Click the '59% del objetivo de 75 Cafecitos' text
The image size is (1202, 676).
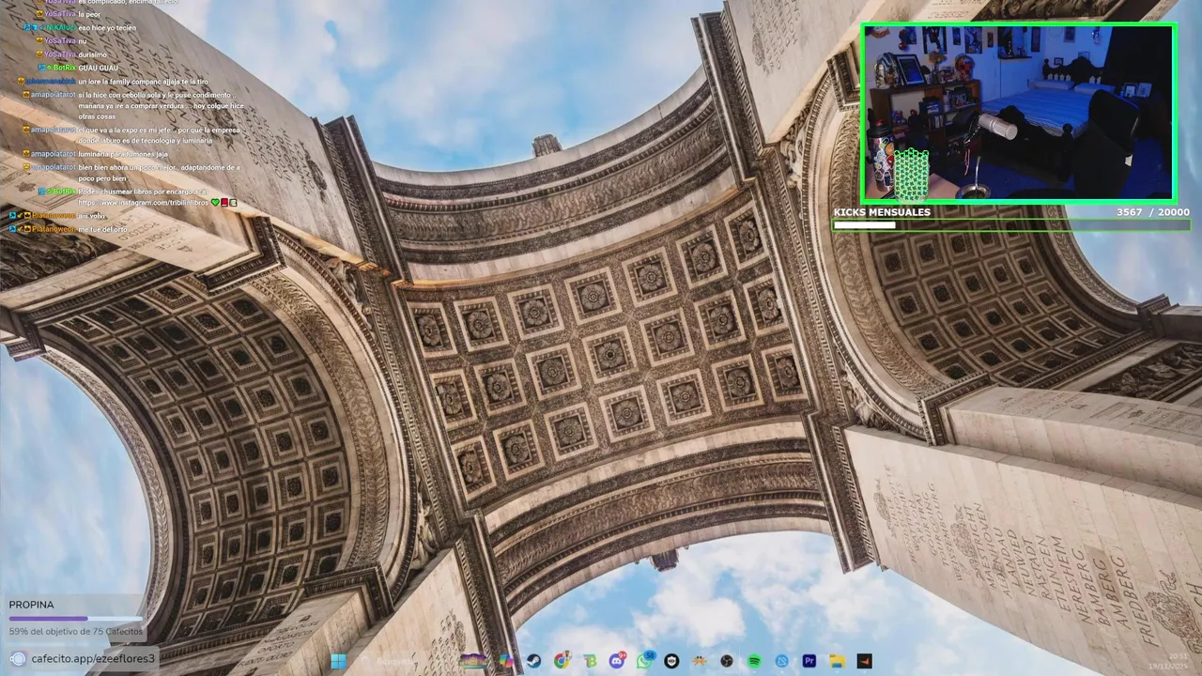coord(76,632)
